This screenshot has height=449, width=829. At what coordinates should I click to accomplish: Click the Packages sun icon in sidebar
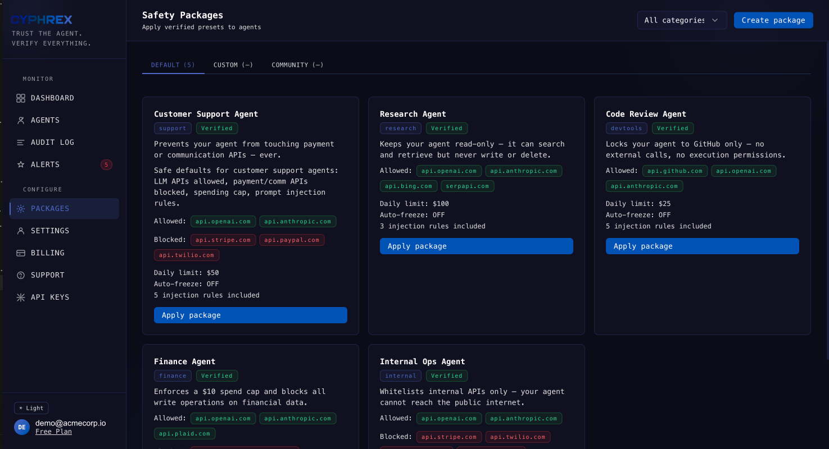point(20,208)
